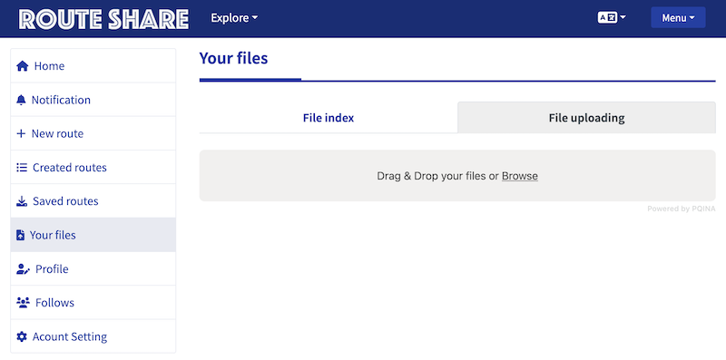Open the Follows sidebar entry

(93, 303)
